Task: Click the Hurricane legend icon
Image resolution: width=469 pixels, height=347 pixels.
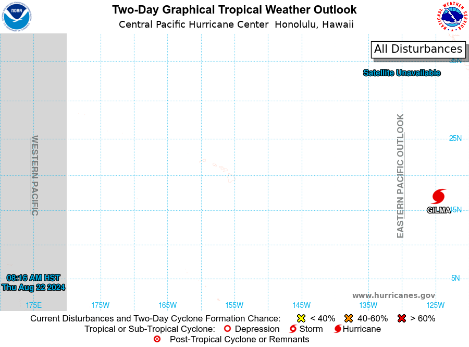Action: [x=338, y=329]
